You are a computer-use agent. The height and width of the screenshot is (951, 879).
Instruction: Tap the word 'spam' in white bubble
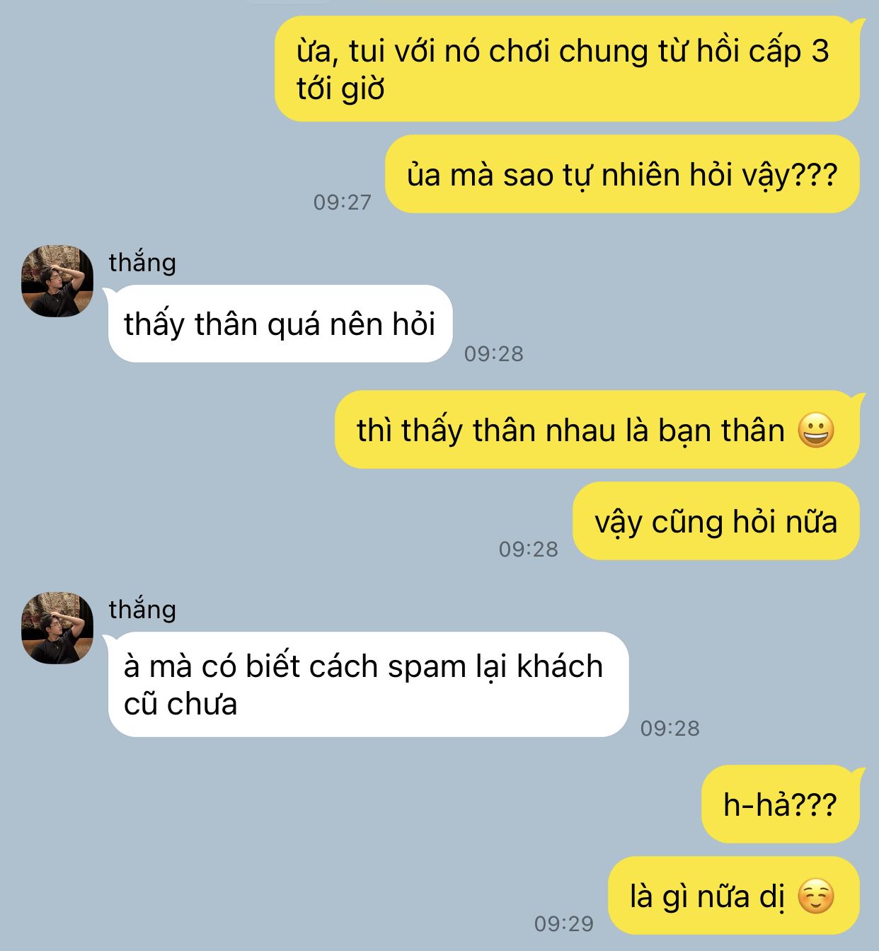pyautogui.click(x=427, y=668)
